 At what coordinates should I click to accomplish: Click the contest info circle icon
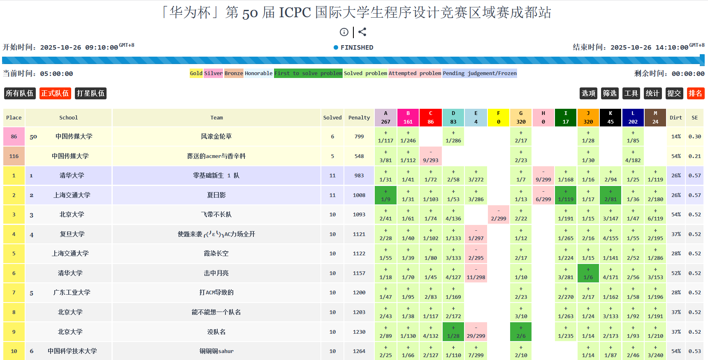tap(344, 32)
